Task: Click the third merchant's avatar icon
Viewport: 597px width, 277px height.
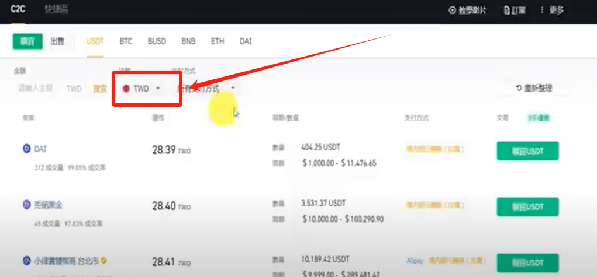Action: point(26,260)
